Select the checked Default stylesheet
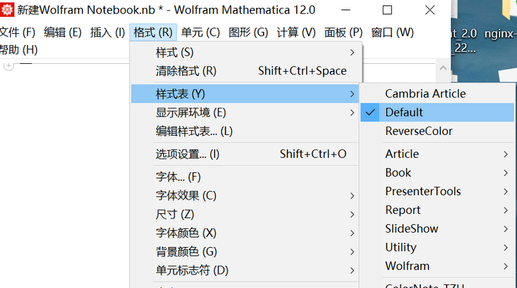517x288 pixels. click(404, 112)
